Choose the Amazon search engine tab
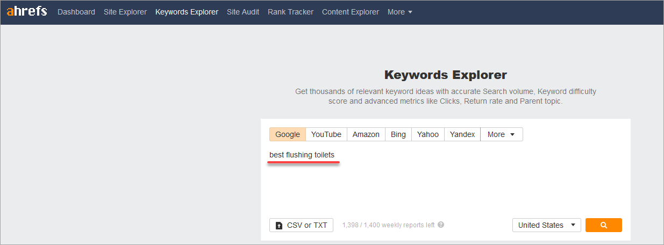The height and width of the screenshot is (245, 664). pyautogui.click(x=366, y=134)
